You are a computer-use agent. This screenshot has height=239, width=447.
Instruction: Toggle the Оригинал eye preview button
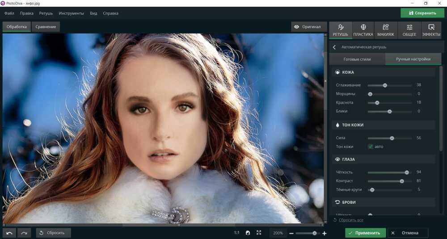click(308, 27)
